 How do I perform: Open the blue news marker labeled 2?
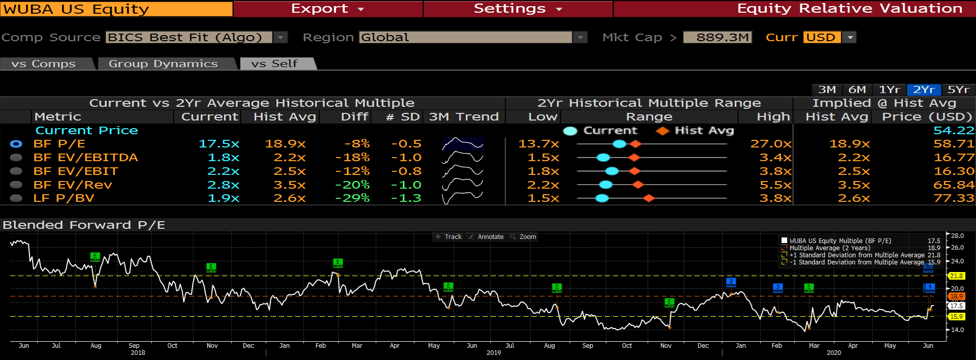[x=731, y=282]
